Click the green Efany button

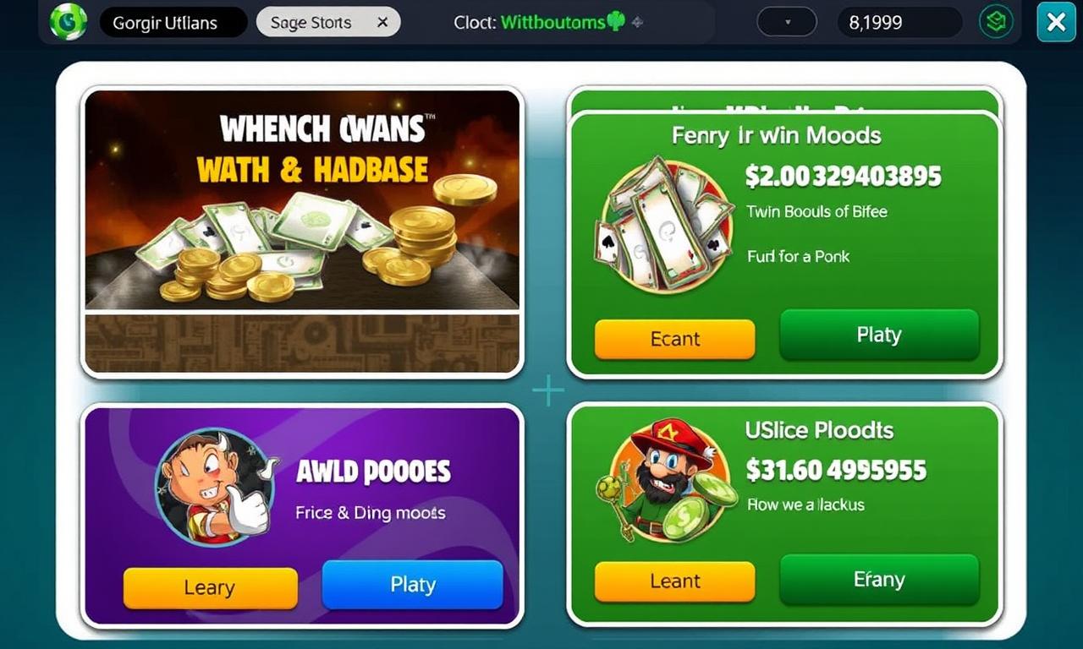tap(879, 580)
